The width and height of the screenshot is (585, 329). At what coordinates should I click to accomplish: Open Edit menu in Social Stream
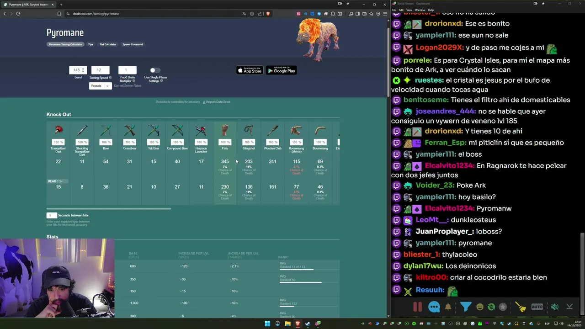(401, 10)
